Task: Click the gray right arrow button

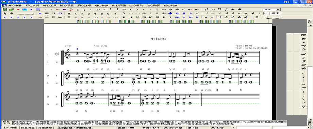Action: tap(47, 17)
